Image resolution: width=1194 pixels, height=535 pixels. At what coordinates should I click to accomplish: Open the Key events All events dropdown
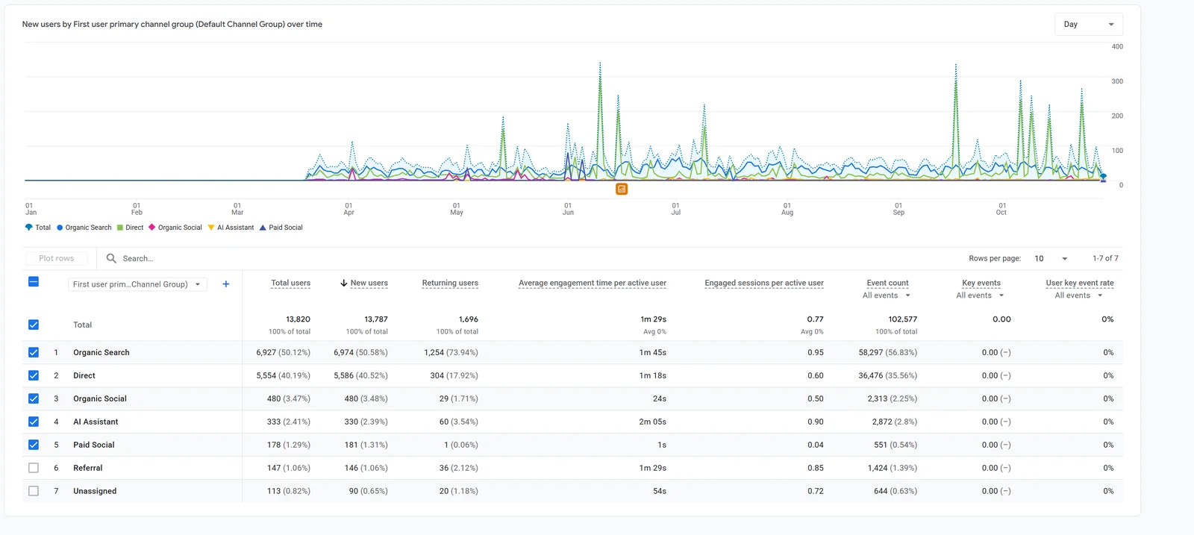tap(981, 295)
